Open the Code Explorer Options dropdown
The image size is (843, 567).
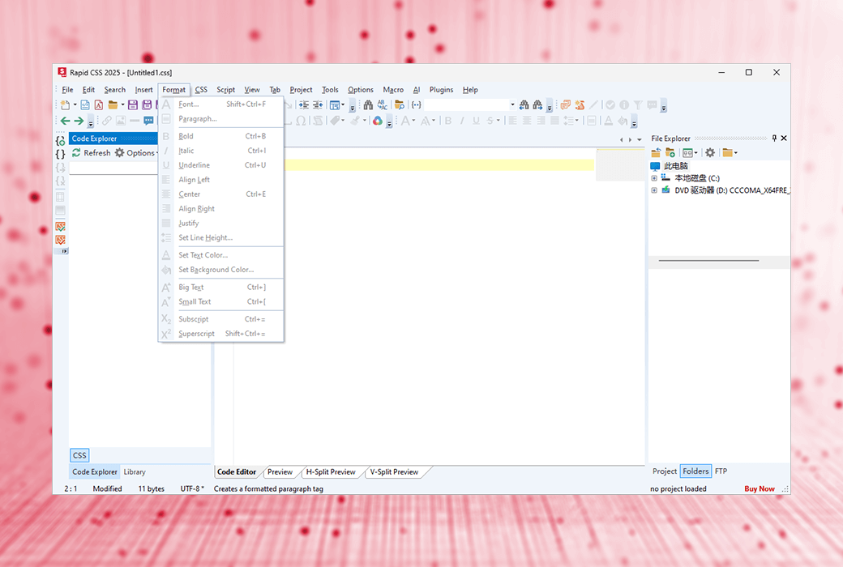pyautogui.click(x=136, y=152)
